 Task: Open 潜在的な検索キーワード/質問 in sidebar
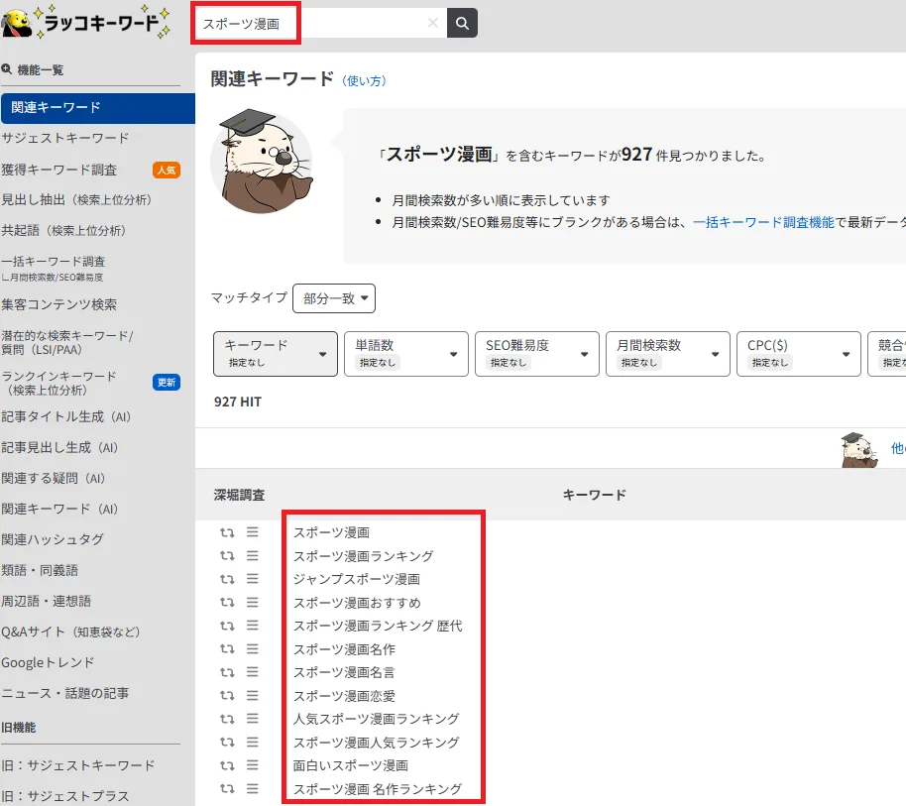click(x=67, y=342)
